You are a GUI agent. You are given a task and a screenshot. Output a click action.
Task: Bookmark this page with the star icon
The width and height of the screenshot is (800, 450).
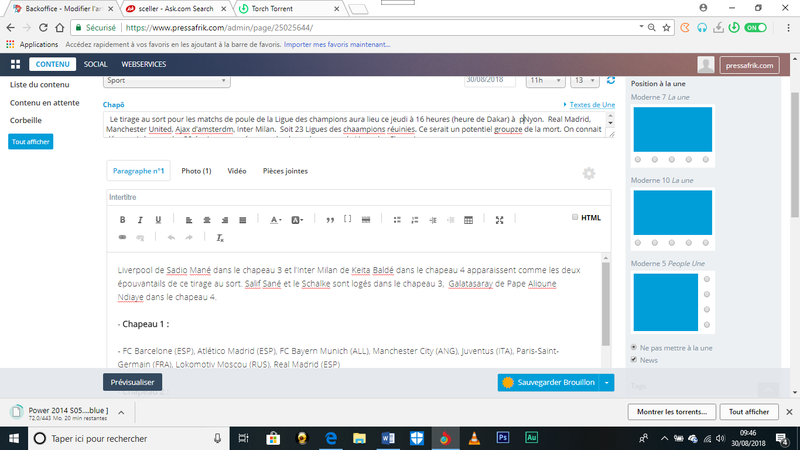(x=666, y=28)
